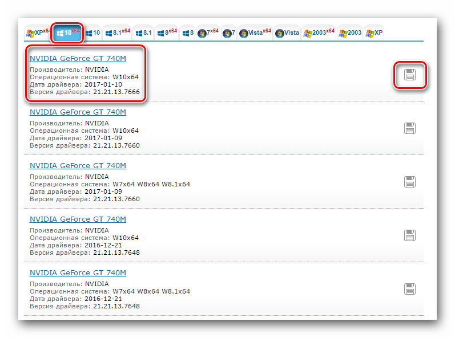Select the 2003 x64 tab

click(x=319, y=32)
